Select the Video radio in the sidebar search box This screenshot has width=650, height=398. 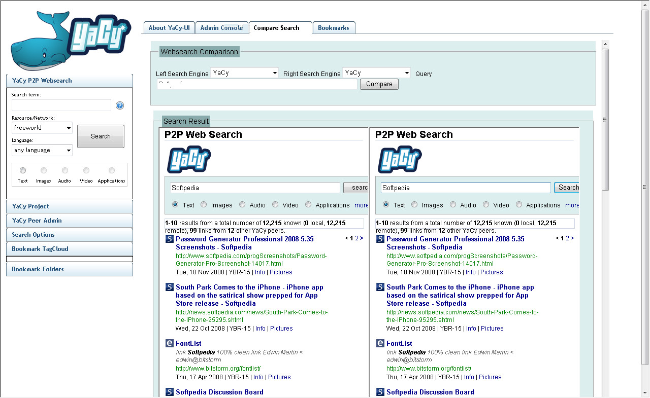(86, 171)
